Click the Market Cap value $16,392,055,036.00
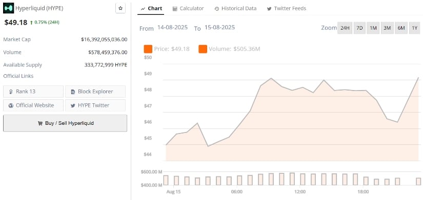The image size is (423, 200). tap(104, 39)
